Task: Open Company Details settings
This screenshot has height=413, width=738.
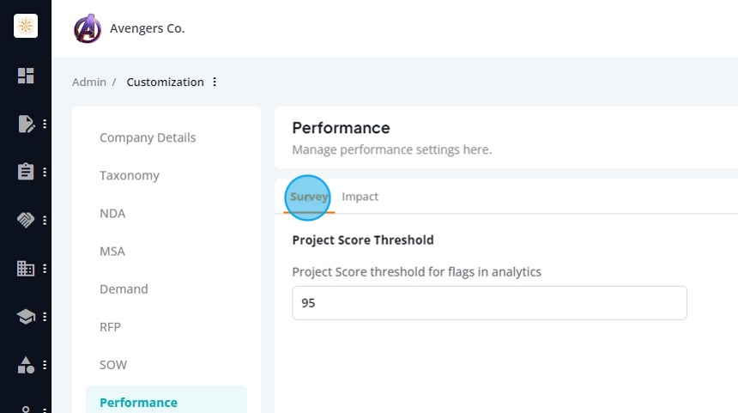Action: click(x=148, y=137)
